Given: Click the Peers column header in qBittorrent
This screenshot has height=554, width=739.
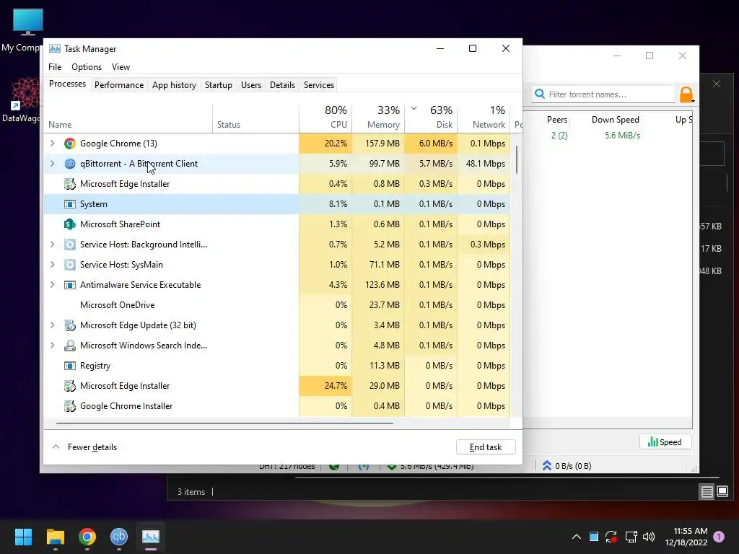Looking at the screenshot, I should (556, 120).
